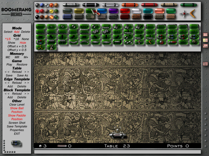Select the gears with X tile
209x156 pixels.
click(x=106, y=32)
